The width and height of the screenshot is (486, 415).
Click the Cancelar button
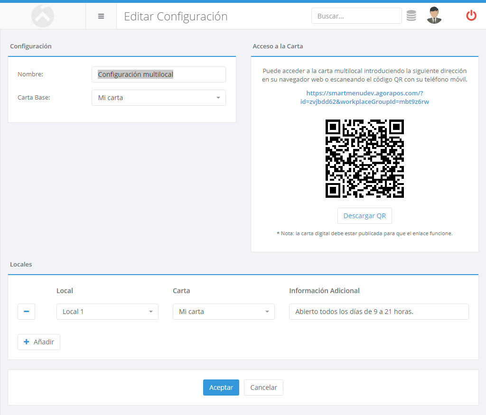(x=263, y=387)
